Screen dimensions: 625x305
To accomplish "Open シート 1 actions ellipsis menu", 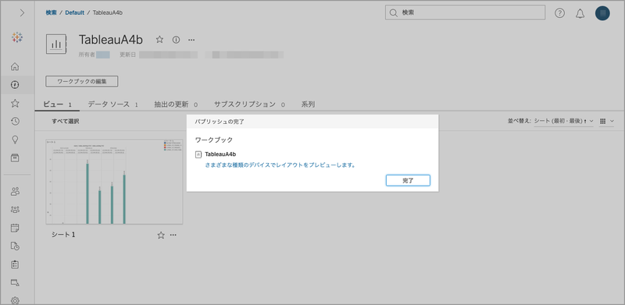I will click(x=173, y=235).
